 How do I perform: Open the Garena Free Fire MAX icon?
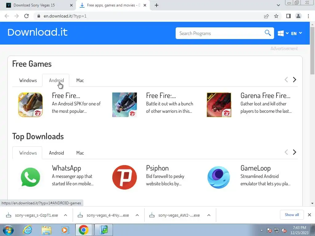(219, 105)
